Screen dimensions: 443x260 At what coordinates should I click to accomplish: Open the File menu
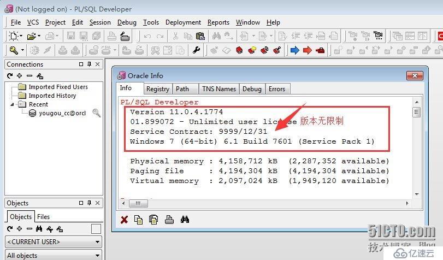coord(15,22)
